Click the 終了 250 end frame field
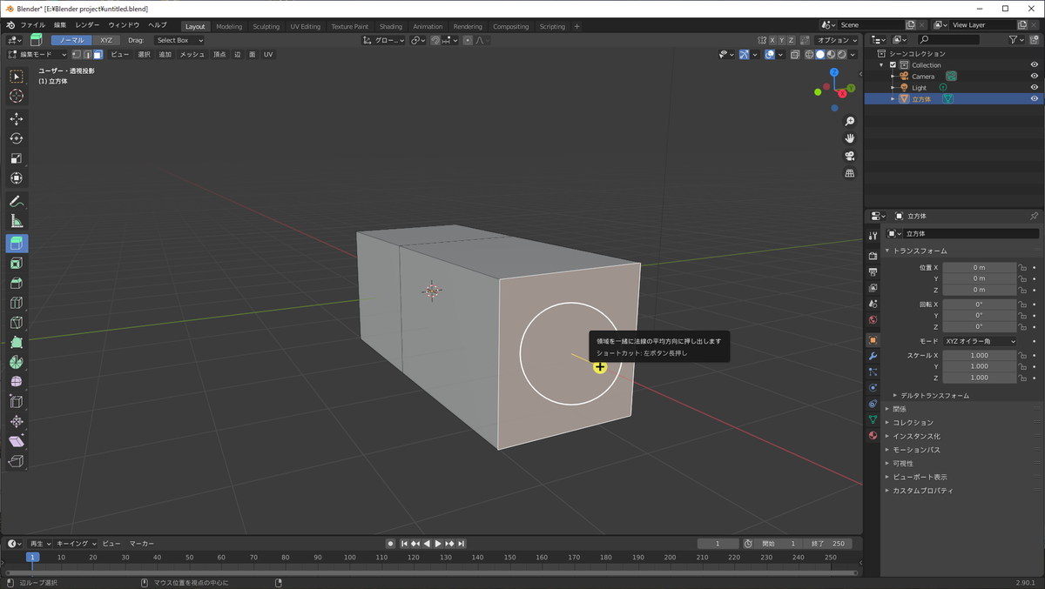The image size is (1045, 589). tap(828, 544)
